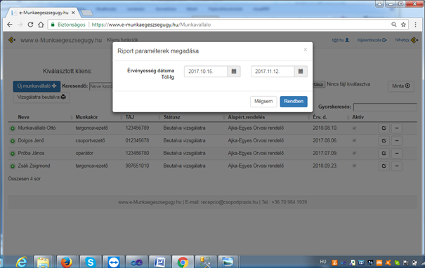Click the Kijelentkezés logout link
This screenshot has width=425, height=268.
point(372,40)
